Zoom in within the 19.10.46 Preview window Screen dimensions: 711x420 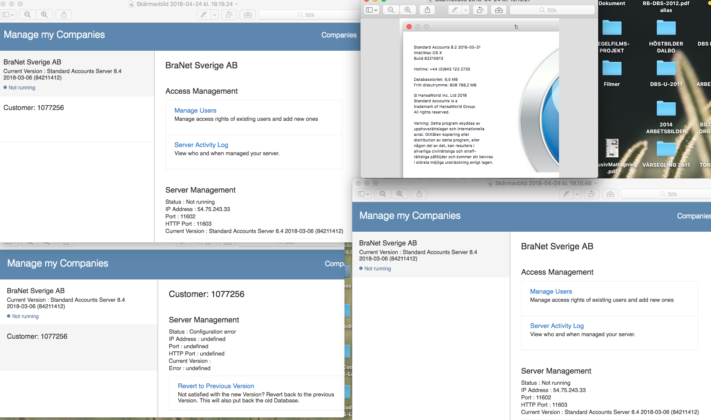tap(400, 194)
